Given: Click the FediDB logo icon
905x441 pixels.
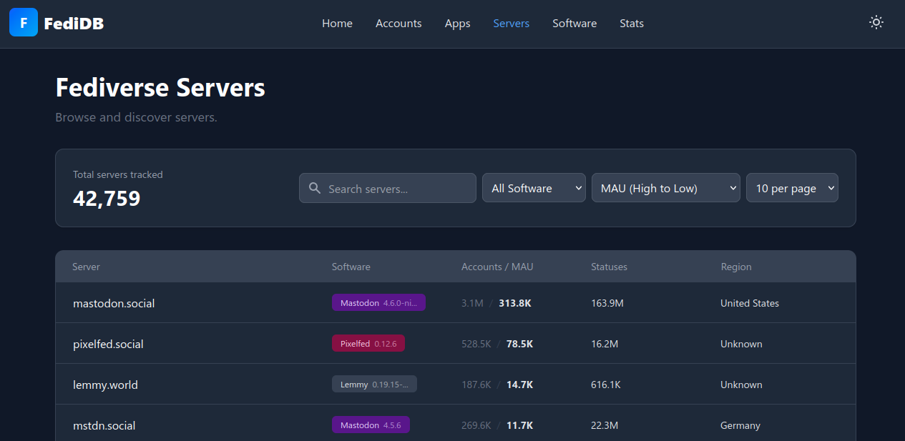Looking at the screenshot, I should pyautogui.click(x=22, y=22).
